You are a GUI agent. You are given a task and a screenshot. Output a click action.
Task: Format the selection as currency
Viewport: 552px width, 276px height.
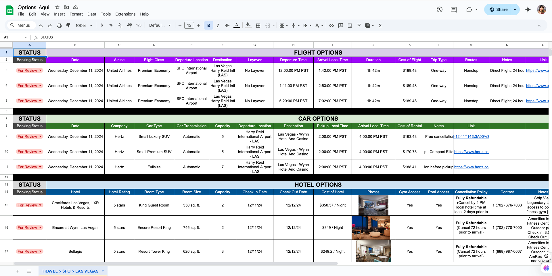102,25
